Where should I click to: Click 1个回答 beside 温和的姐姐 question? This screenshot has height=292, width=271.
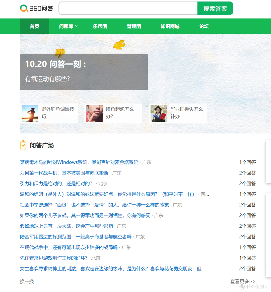pos(247,194)
